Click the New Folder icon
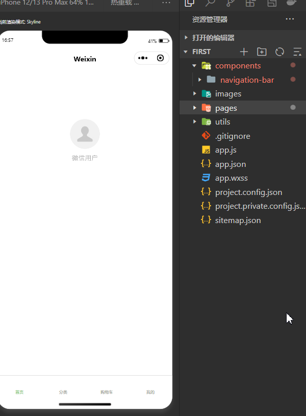The image size is (306, 416). (262, 52)
